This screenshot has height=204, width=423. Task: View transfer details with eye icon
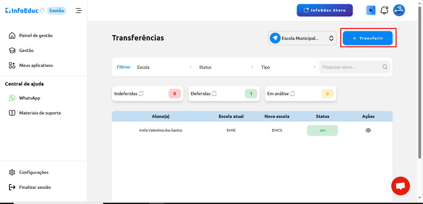368,130
